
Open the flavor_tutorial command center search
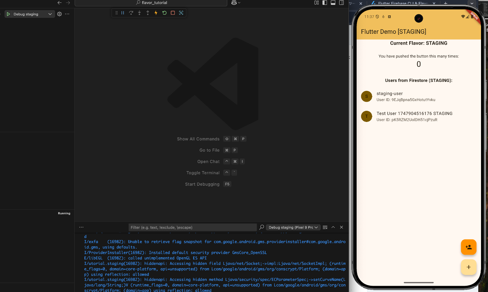(151, 3)
